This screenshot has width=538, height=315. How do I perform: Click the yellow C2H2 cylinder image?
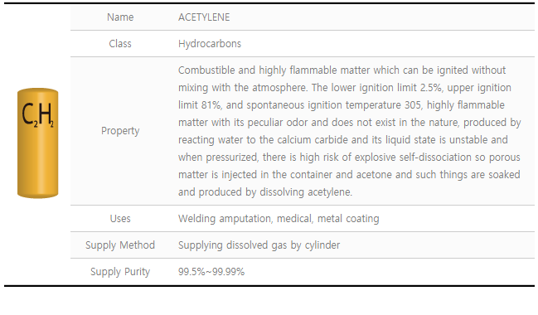(38, 143)
